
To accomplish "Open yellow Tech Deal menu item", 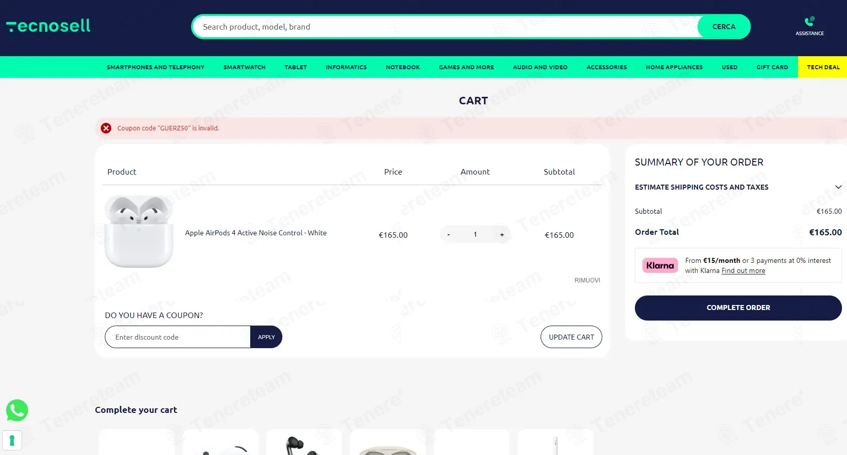I will tap(823, 67).
